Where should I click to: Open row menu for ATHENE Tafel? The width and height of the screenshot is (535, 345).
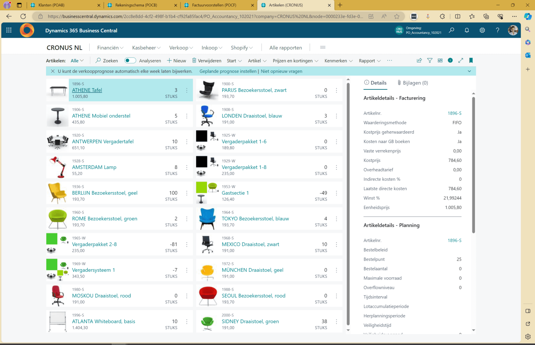click(x=187, y=90)
